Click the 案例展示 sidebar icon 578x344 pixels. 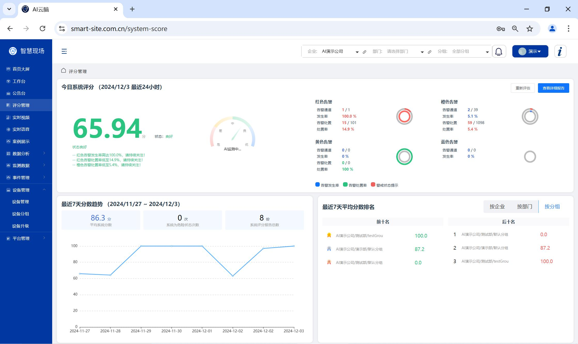(x=8, y=141)
